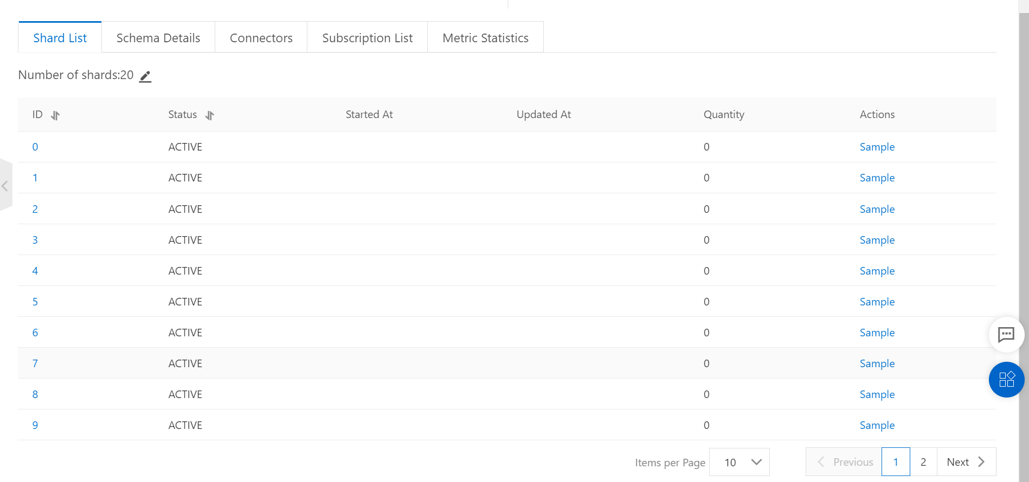
Task: Click Sample for shard 6
Action: pyautogui.click(x=877, y=333)
